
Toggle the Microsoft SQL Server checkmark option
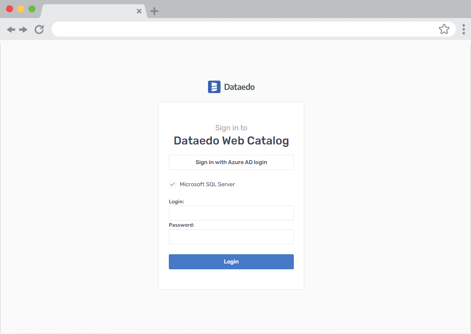[173, 184]
